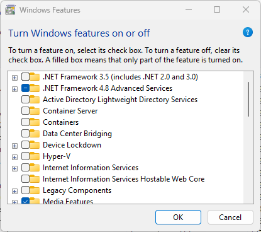The width and height of the screenshot is (261, 232).
Task: Check the Internet Information Services Hostable Web Core box
Action: [25, 179]
